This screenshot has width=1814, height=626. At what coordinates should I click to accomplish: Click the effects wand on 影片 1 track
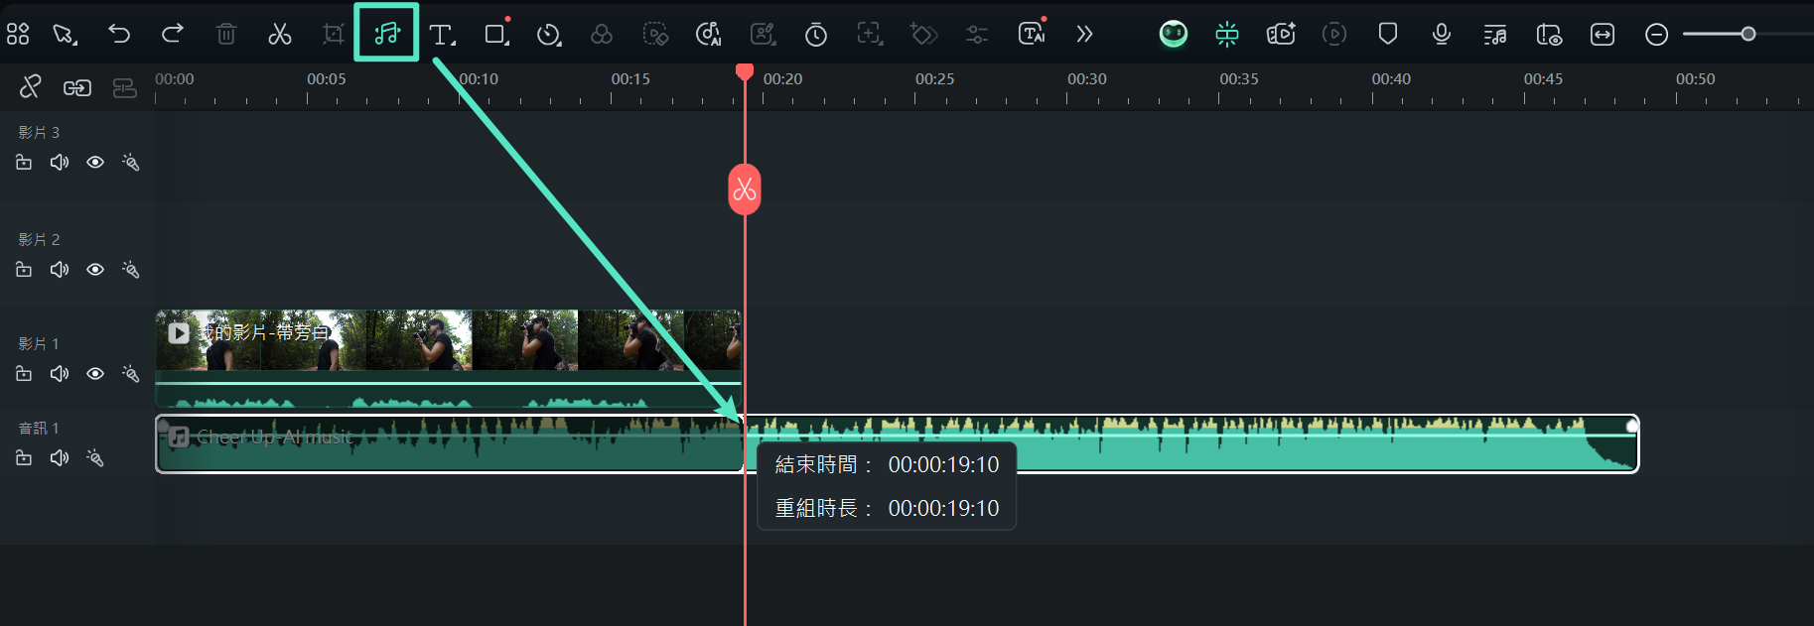click(130, 373)
